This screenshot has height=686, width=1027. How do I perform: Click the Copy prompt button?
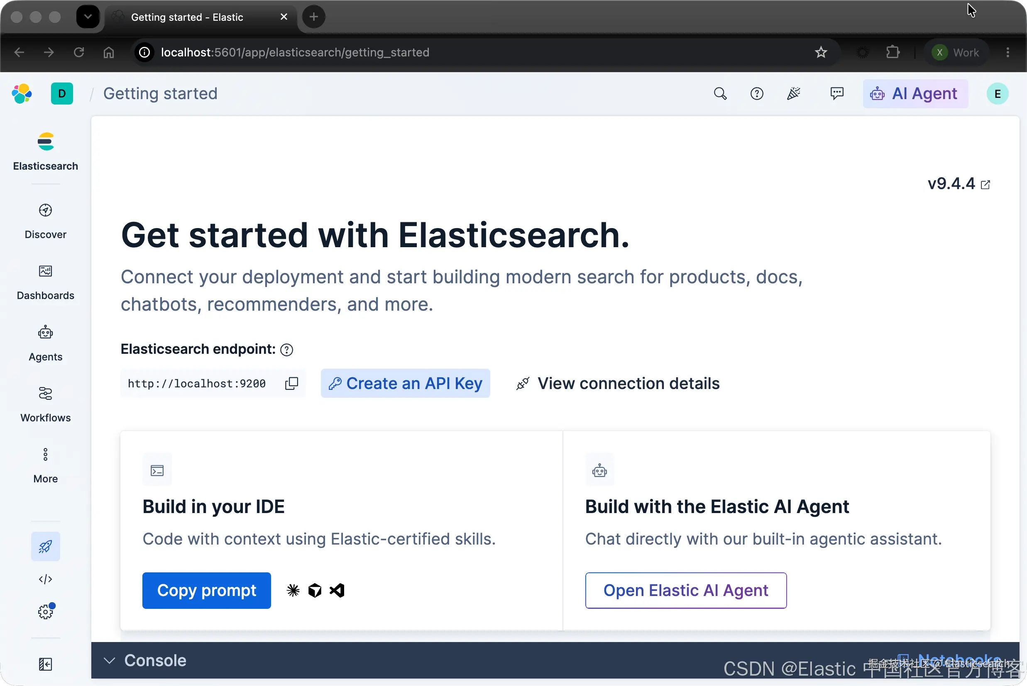(x=207, y=590)
